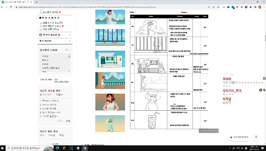Open the blue circular play extension

228,7
